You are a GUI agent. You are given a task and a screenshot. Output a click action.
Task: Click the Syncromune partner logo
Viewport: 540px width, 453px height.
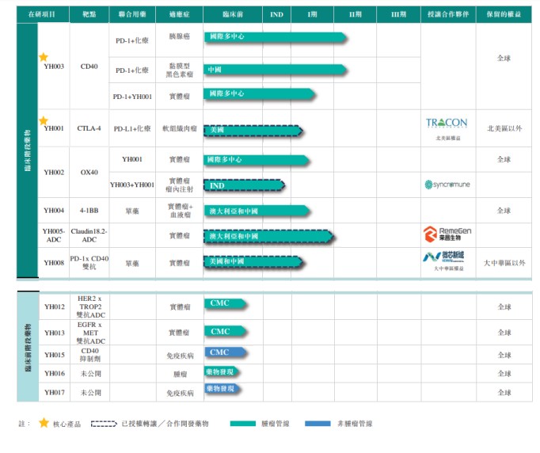[x=447, y=185]
